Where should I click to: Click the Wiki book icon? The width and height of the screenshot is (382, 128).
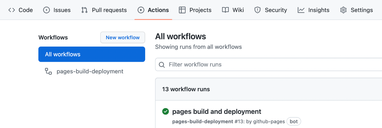225,10
